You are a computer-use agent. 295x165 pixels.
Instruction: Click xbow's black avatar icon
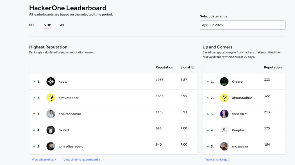(51, 82)
